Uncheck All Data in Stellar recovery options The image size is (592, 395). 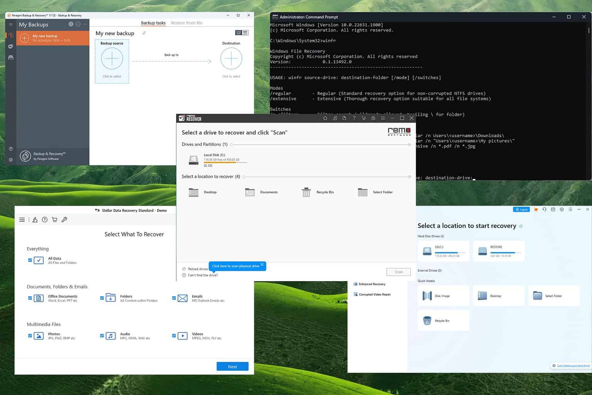30,260
